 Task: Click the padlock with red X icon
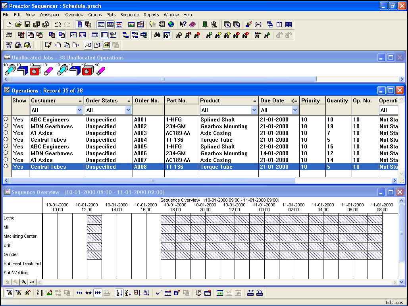27,293
